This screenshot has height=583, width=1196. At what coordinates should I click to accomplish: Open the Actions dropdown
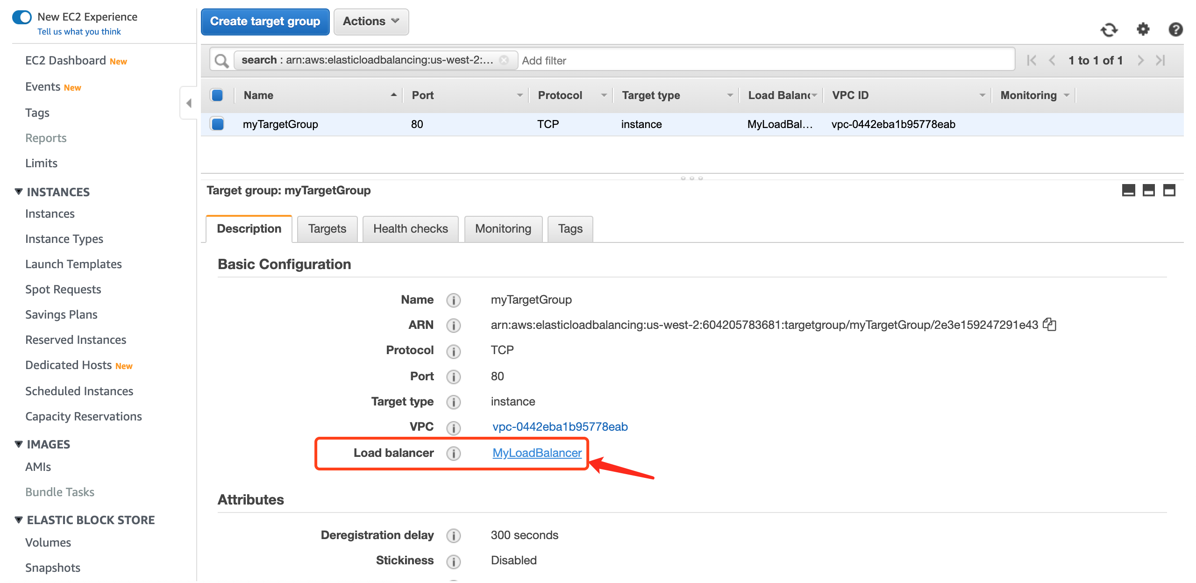point(371,21)
